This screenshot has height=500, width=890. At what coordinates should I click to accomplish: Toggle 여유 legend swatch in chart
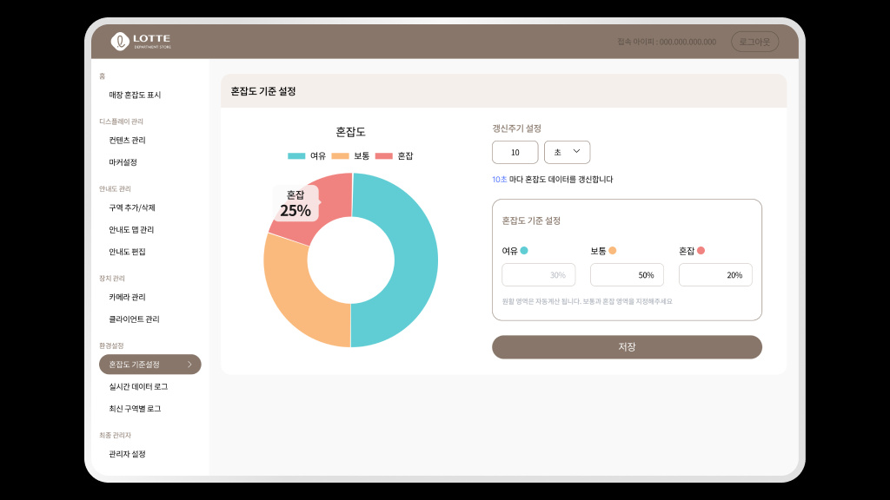[296, 156]
